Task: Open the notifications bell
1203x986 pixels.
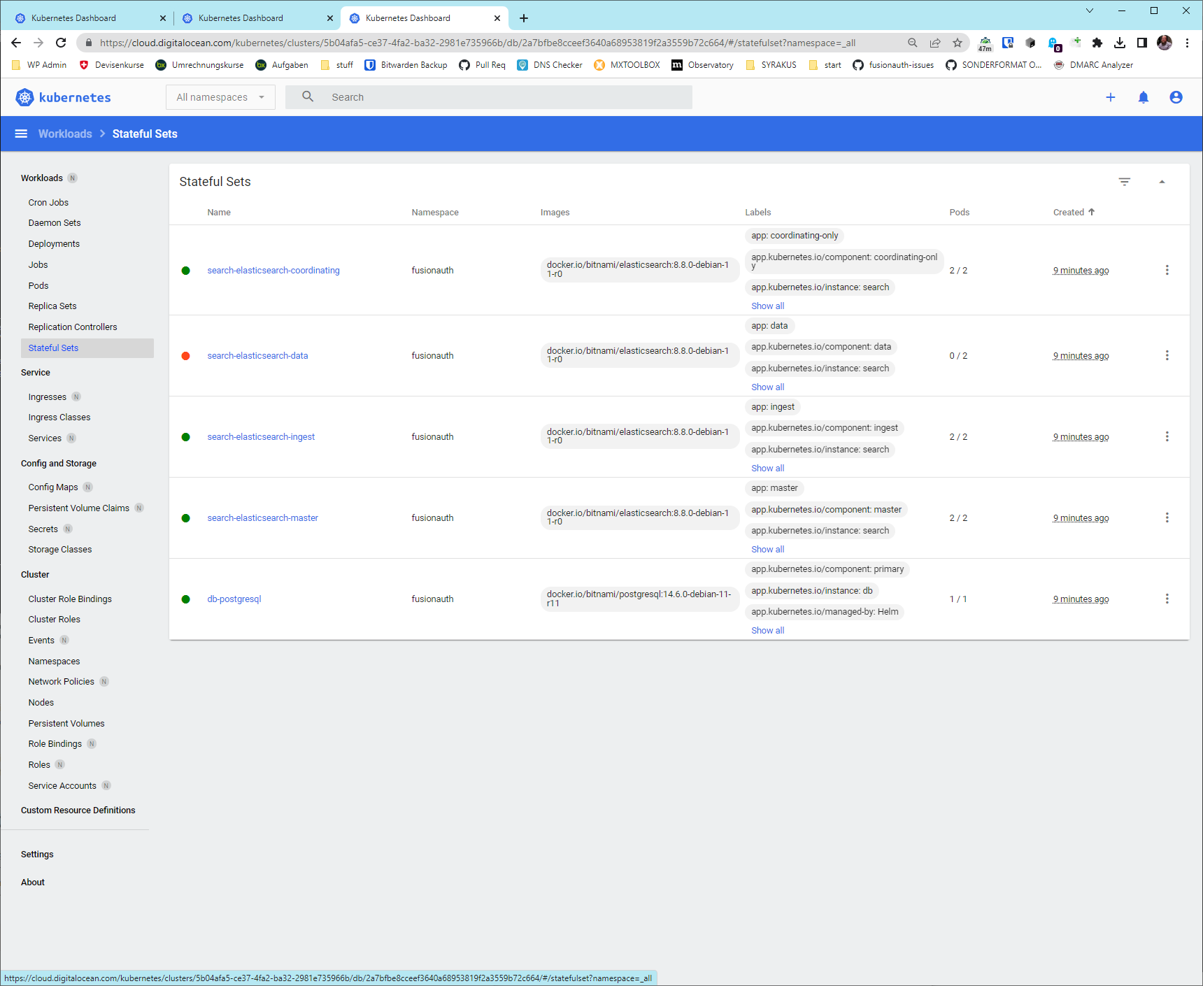Action: click(x=1143, y=97)
